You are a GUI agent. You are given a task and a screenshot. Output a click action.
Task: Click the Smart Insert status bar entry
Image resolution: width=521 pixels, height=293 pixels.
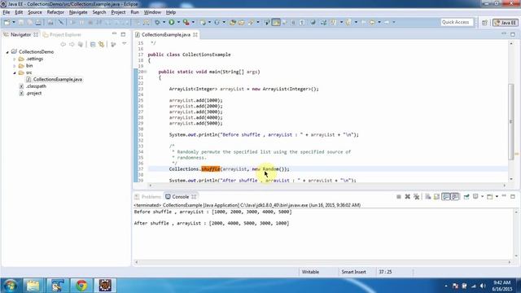pyautogui.click(x=353, y=272)
